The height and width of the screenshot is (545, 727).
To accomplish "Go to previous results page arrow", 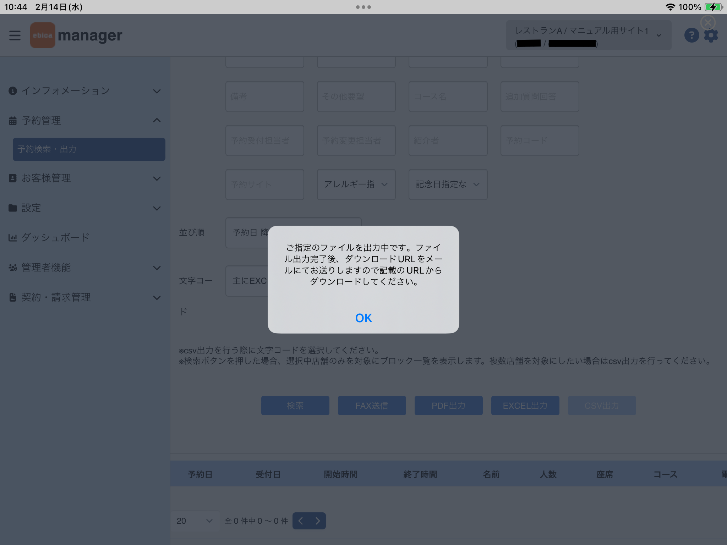I will click(x=301, y=521).
